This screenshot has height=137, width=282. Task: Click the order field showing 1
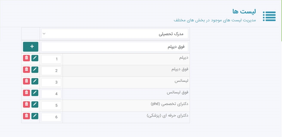pyautogui.click(x=51, y=59)
